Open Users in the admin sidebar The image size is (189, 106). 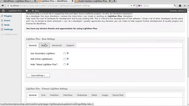7,20
